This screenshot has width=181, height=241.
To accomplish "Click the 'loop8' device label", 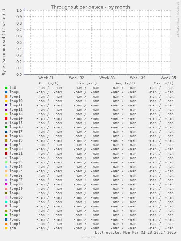I will click(x=15, y=219).
